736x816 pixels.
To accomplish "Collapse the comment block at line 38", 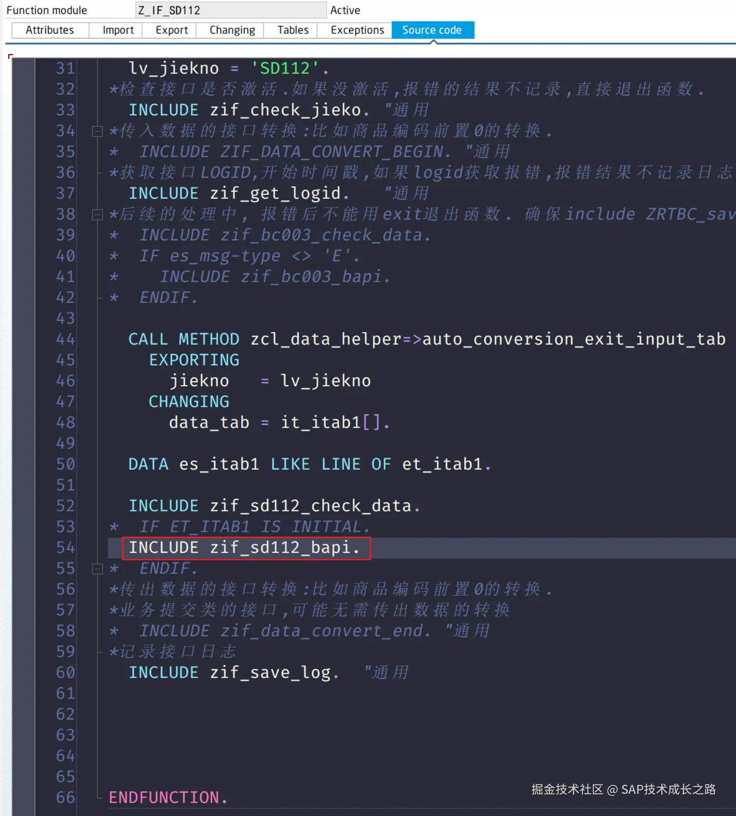I will [x=97, y=215].
